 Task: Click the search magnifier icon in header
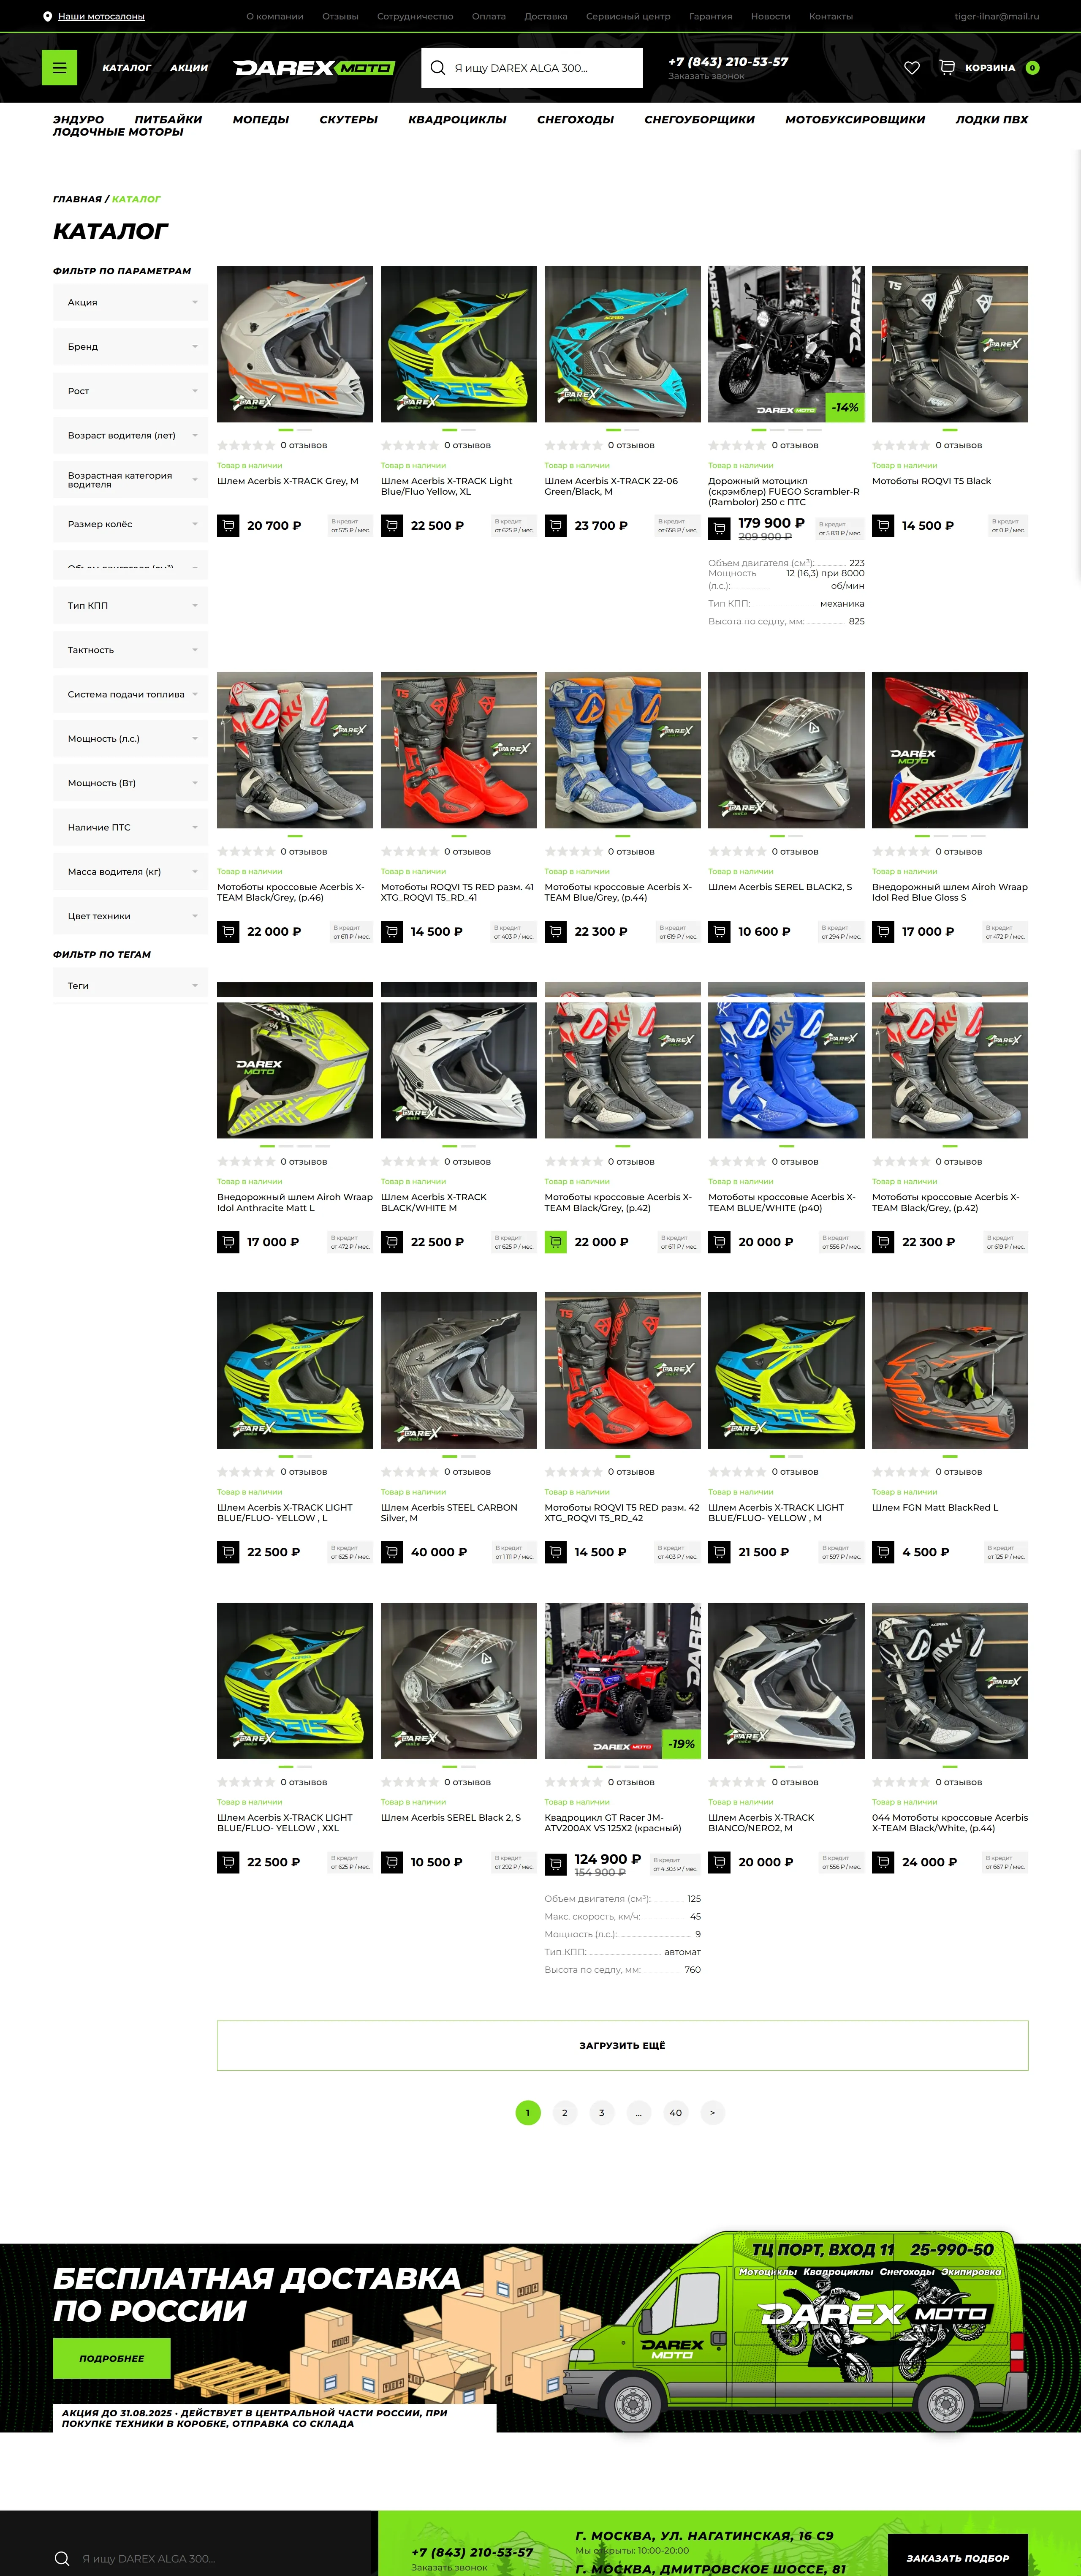[437, 68]
